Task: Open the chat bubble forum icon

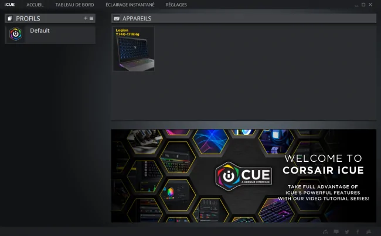Action: coord(336,232)
